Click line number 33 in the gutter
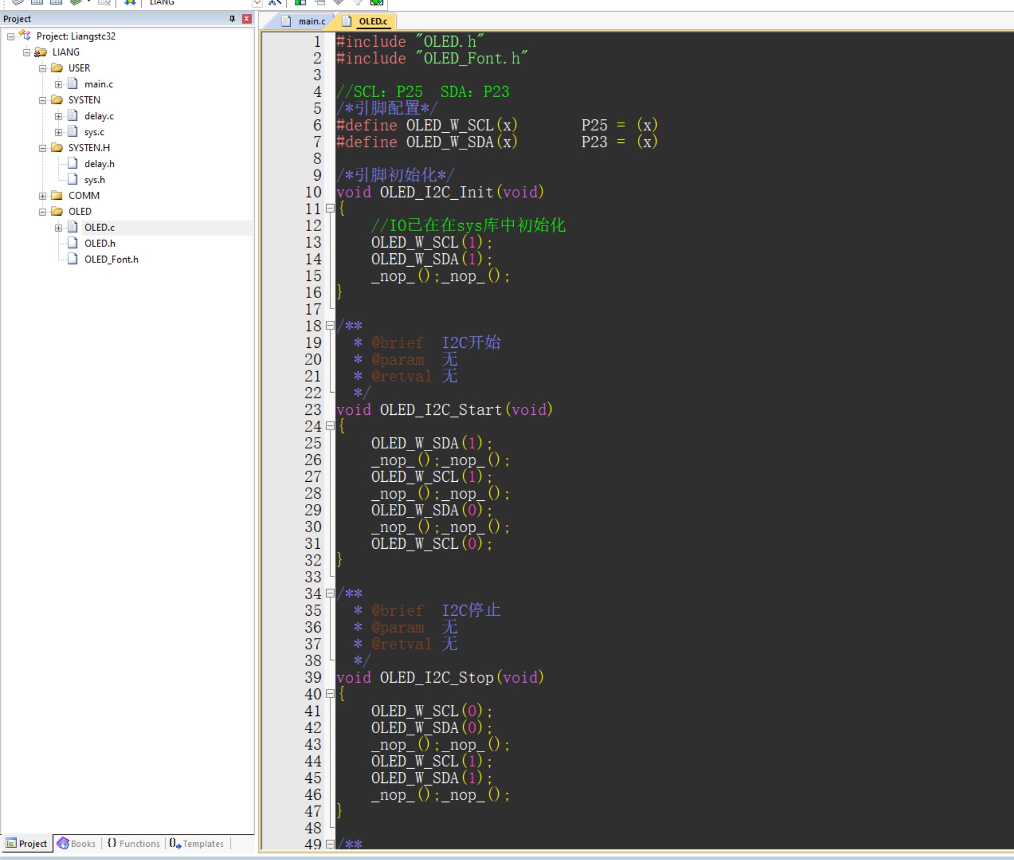 click(313, 577)
